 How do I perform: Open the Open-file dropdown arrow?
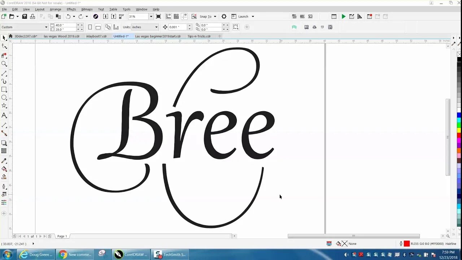[x=18, y=16]
